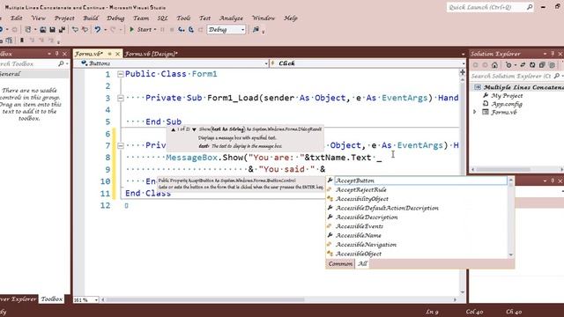The height and width of the screenshot is (317, 564).
Task: Open the Debug configuration dropdown
Action: [243, 29]
